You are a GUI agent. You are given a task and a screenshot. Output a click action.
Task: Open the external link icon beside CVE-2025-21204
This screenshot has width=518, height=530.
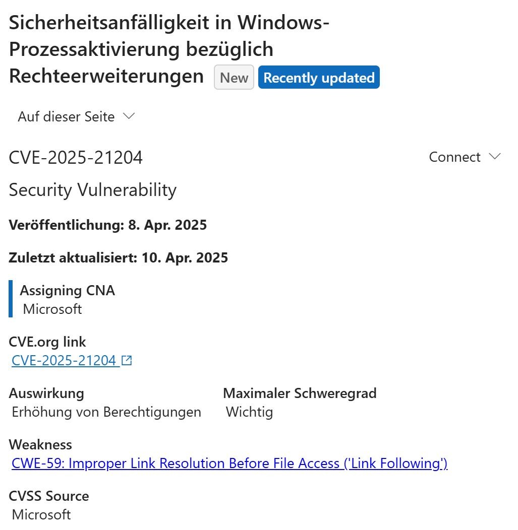coord(127,360)
